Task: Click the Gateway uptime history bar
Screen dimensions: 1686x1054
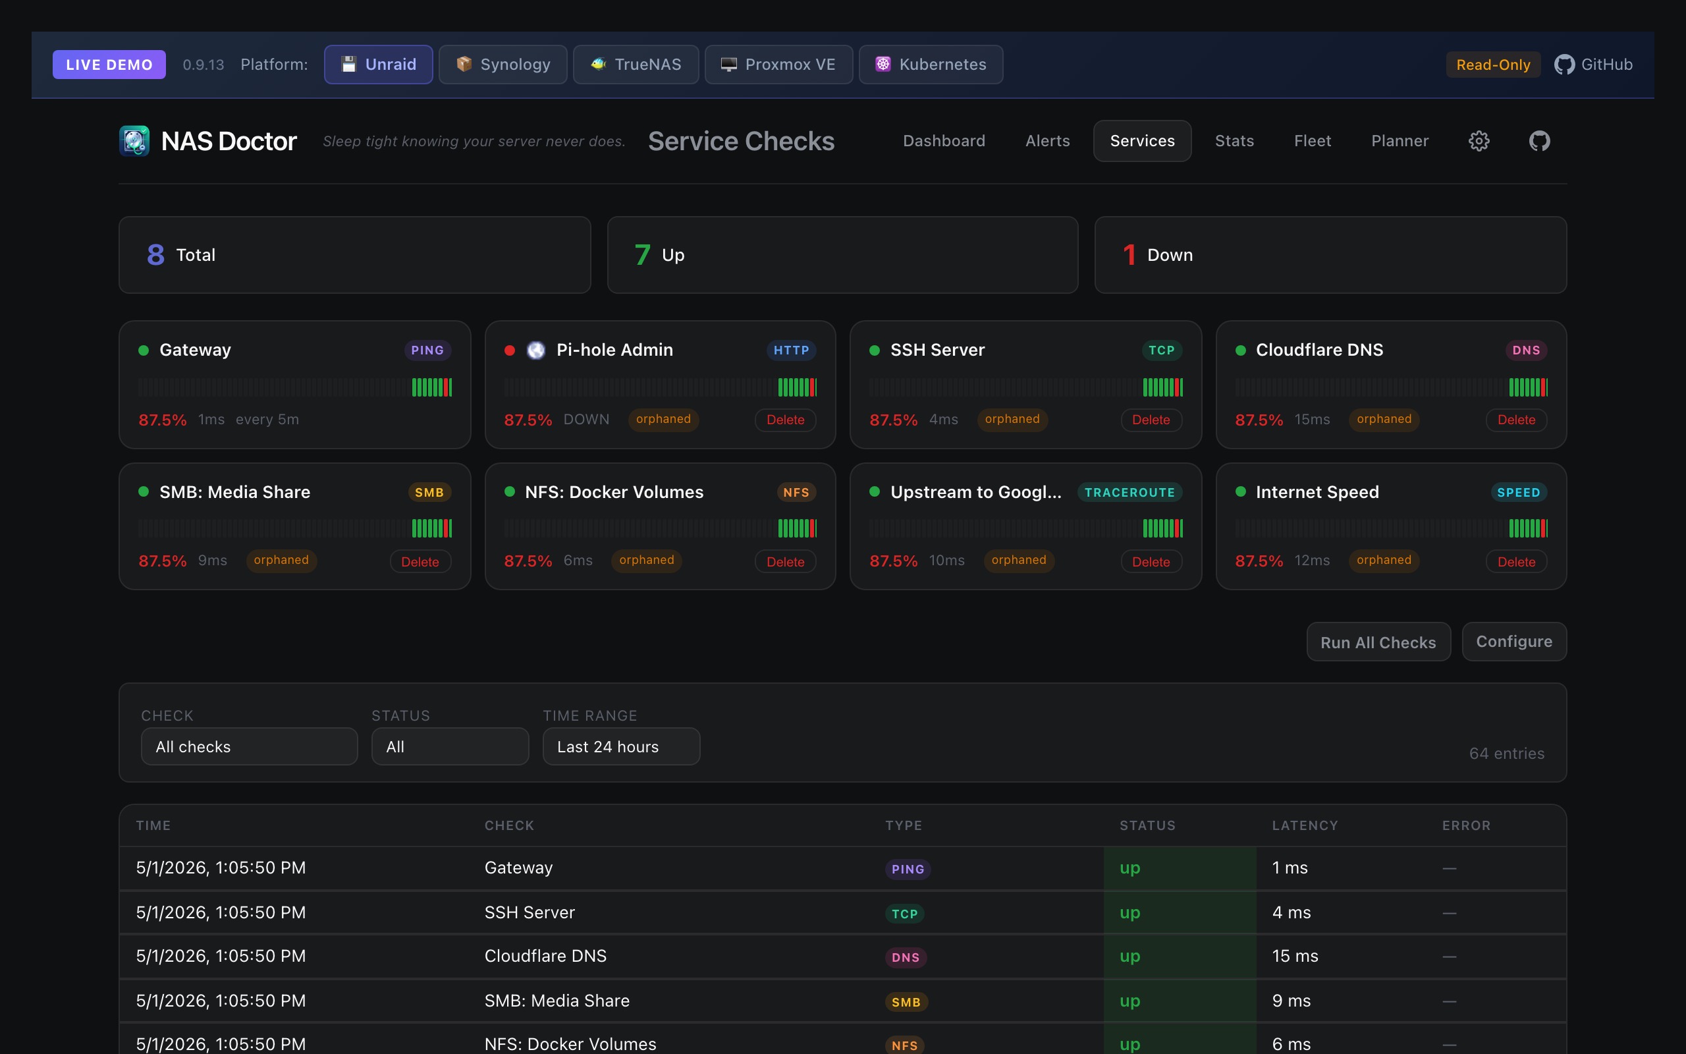Action: tap(294, 387)
